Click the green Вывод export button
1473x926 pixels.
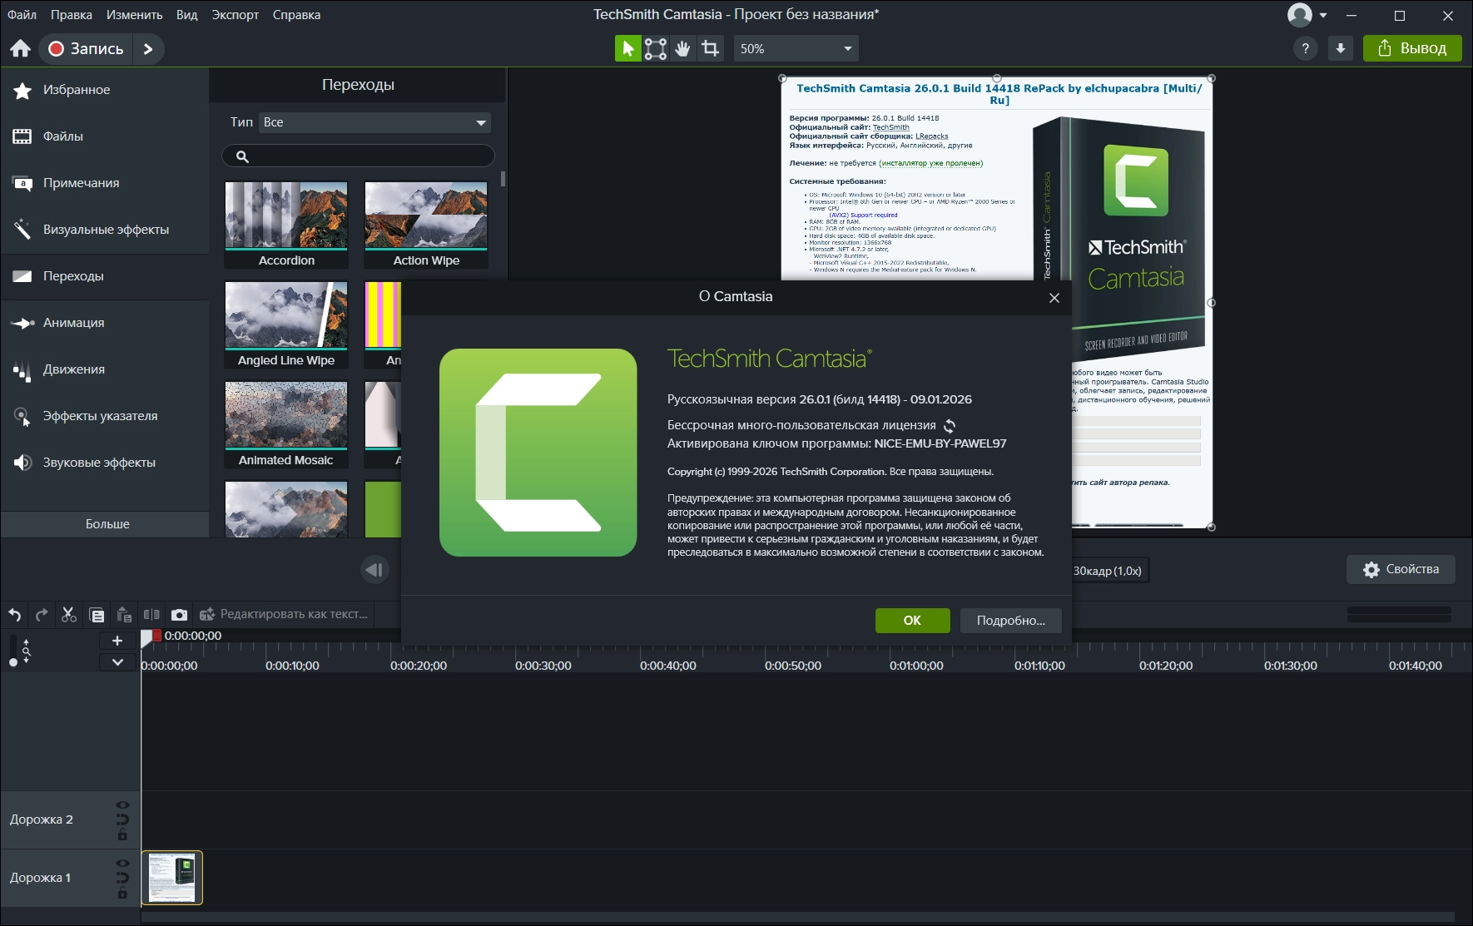1412,49
